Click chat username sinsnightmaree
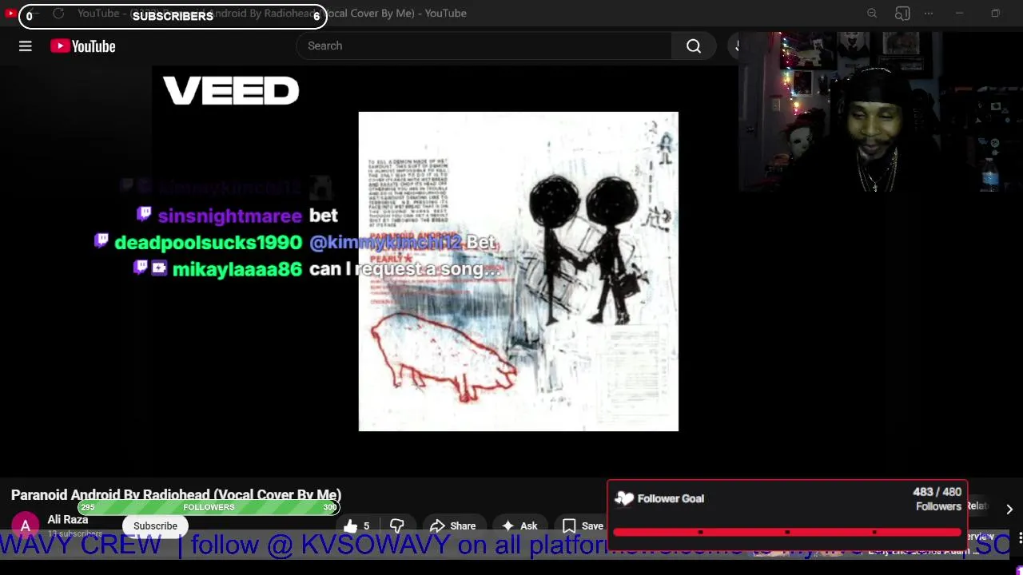Screen dimensions: 1023x575 [x=230, y=216]
